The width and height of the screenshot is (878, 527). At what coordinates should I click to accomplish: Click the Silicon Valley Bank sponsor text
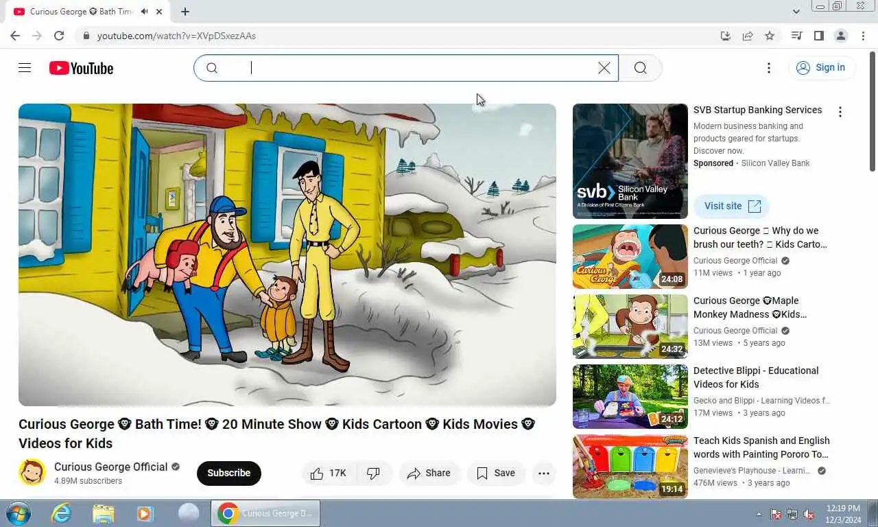775,163
